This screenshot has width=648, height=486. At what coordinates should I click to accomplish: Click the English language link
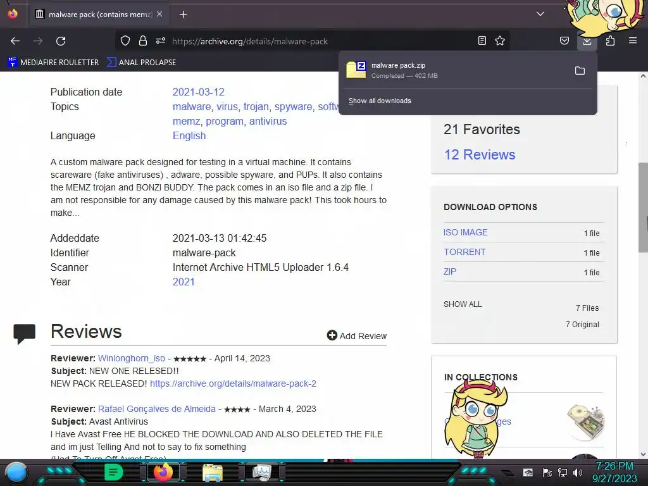[x=189, y=136]
